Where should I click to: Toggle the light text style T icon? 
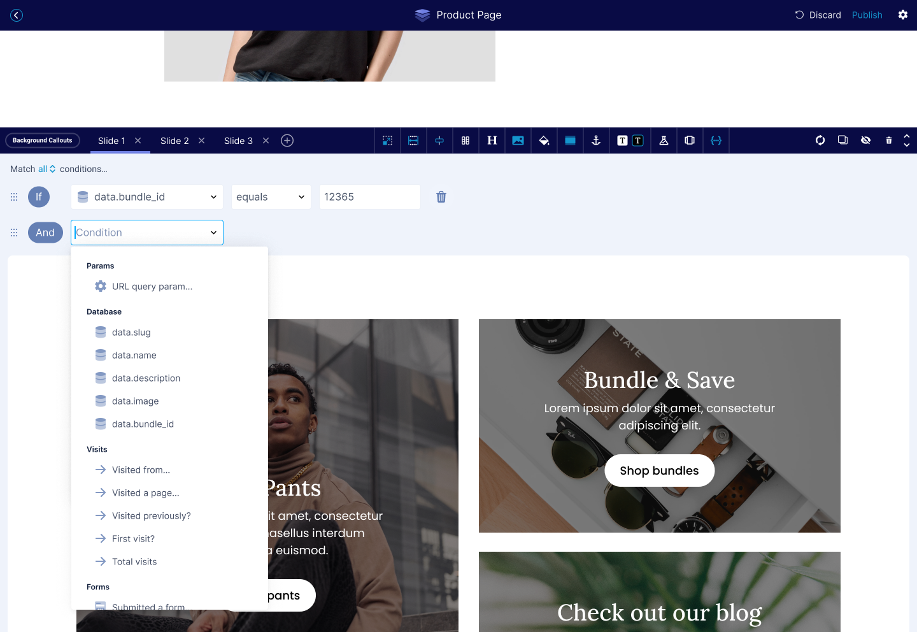click(x=622, y=141)
